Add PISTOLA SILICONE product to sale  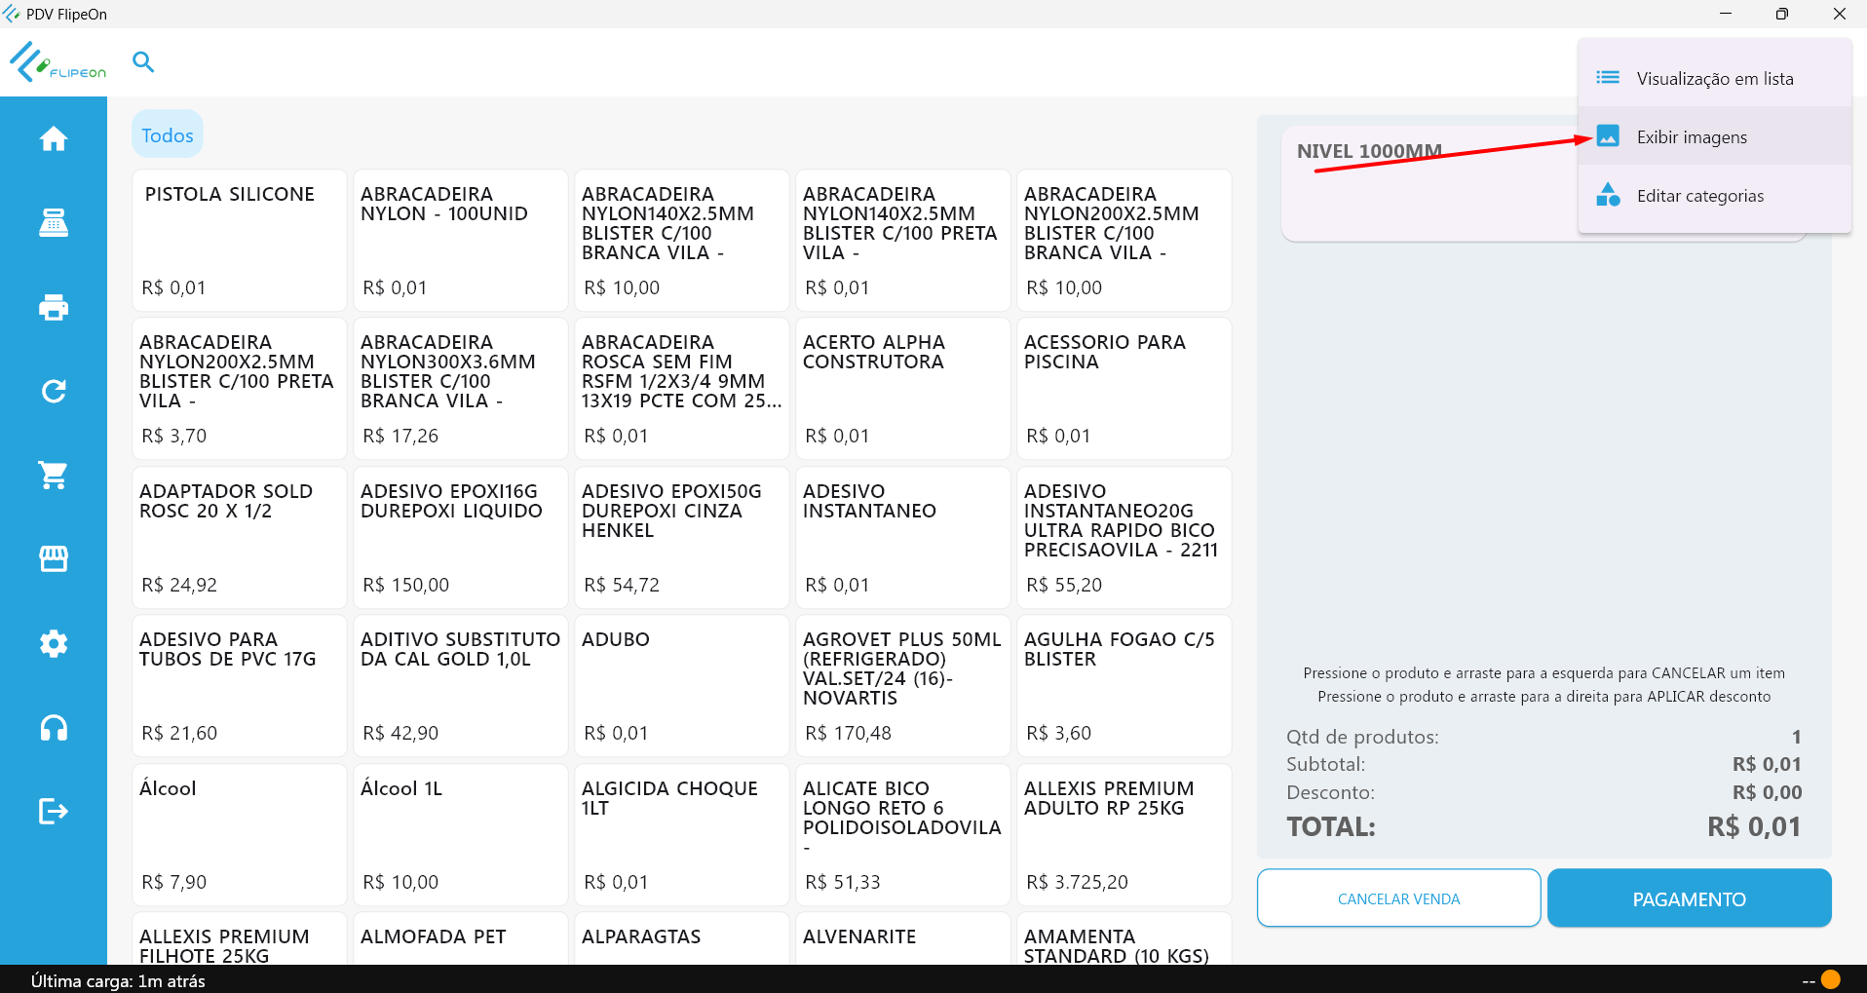(x=240, y=241)
